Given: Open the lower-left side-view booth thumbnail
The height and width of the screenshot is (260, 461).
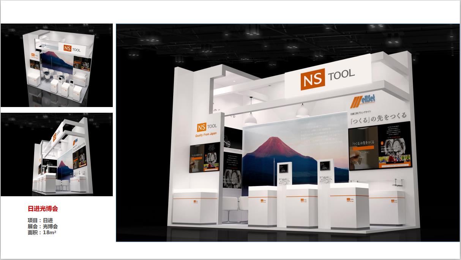Looking at the screenshot, I should click(x=56, y=154).
